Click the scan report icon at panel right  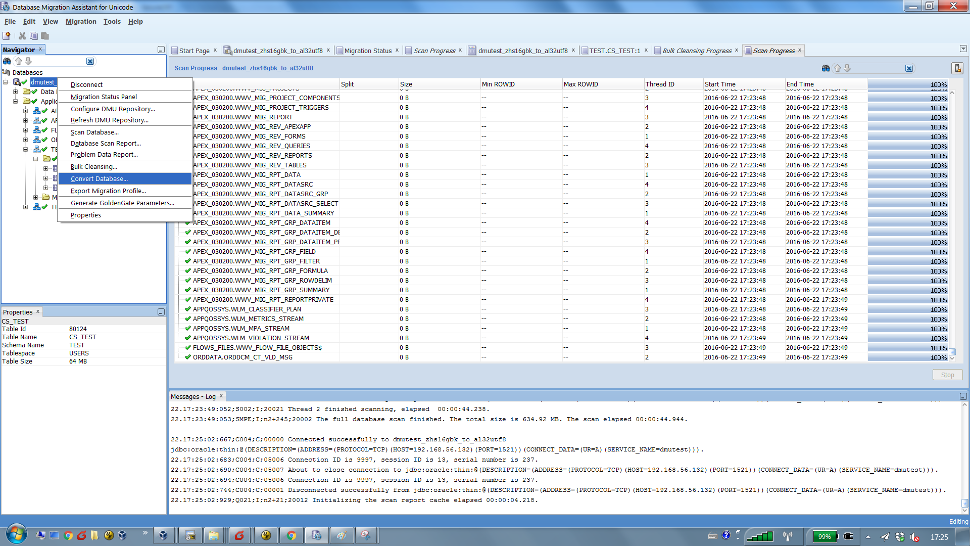(957, 68)
